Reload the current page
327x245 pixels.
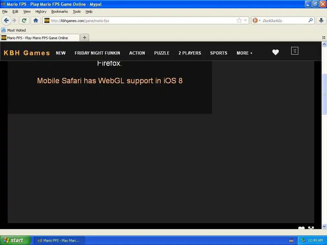tap(24, 20)
